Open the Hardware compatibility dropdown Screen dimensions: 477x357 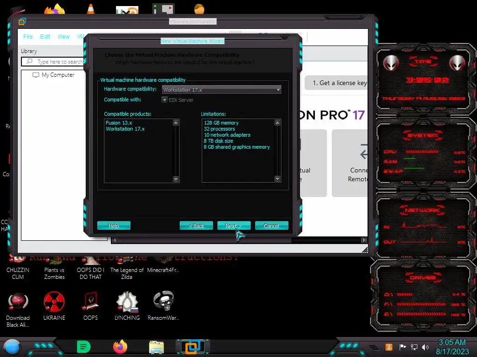[221, 90]
